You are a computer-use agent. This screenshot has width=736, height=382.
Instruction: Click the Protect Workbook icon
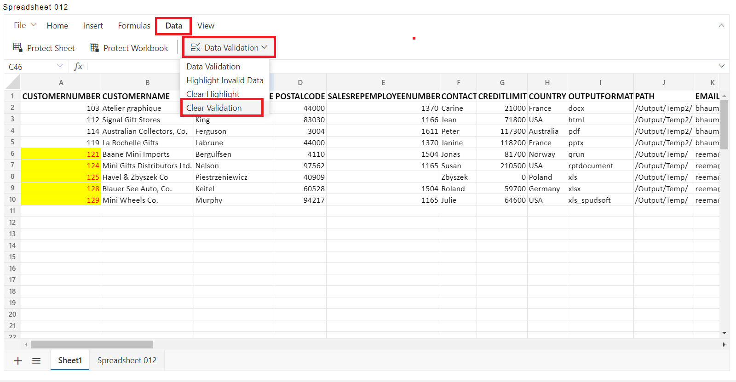(94, 47)
